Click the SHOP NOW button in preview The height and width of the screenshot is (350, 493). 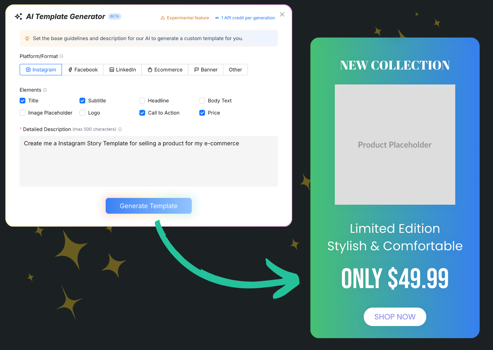pos(395,317)
